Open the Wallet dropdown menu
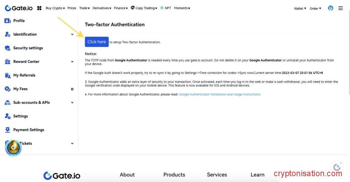The height and width of the screenshot is (182, 350). [x=300, y=9]
